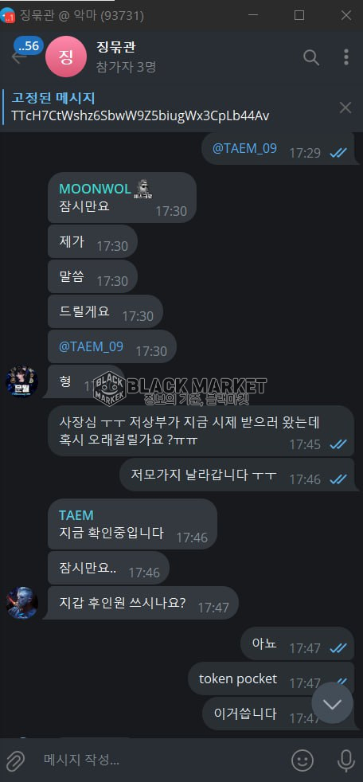Open the three-dot chat options menu

pyautogui.click(x=346, y=57)
